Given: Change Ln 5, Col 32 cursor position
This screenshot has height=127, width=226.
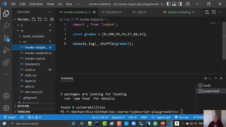Looking at the screenshot, I should tap(100, 117).
